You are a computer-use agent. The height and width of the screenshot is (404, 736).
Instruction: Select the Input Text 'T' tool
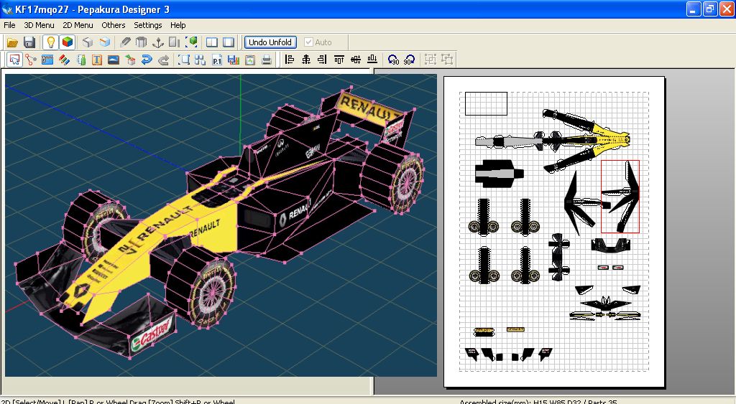pyautogui.click(x=96, y=60)
